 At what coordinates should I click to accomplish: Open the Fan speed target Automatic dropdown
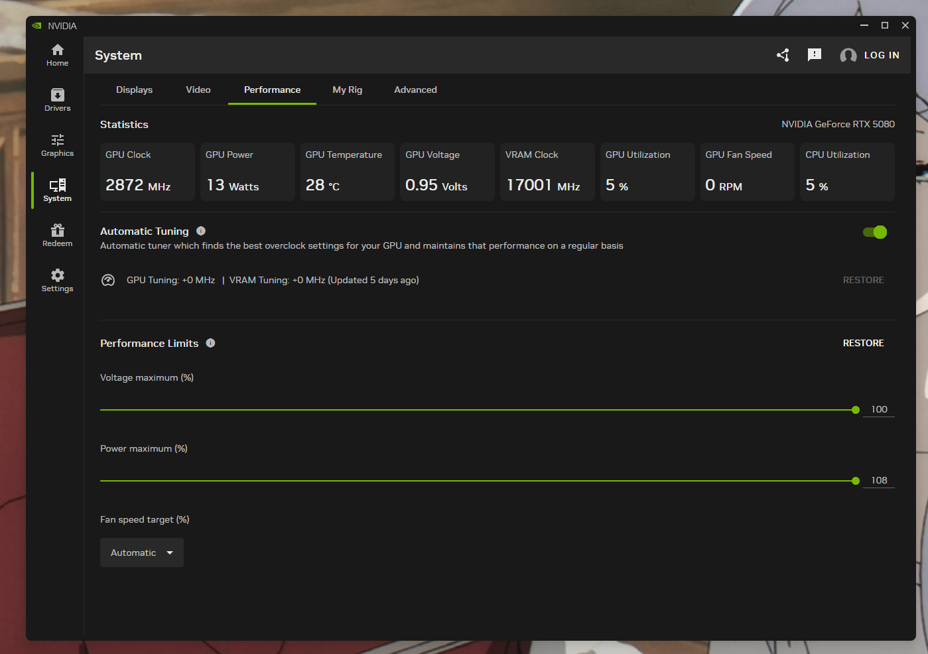142,553
